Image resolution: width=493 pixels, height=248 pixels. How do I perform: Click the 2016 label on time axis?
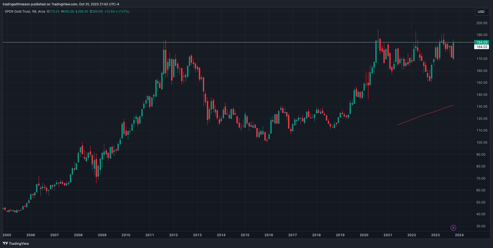[x=269, y=235]
